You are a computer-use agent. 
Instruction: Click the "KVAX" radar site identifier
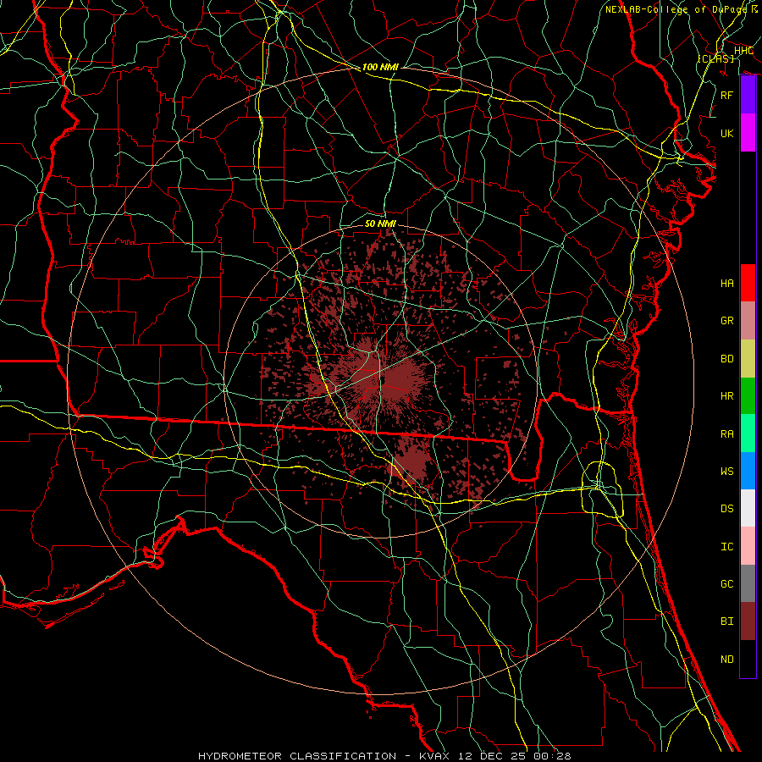pyautogui.click(x=437, y=756)
